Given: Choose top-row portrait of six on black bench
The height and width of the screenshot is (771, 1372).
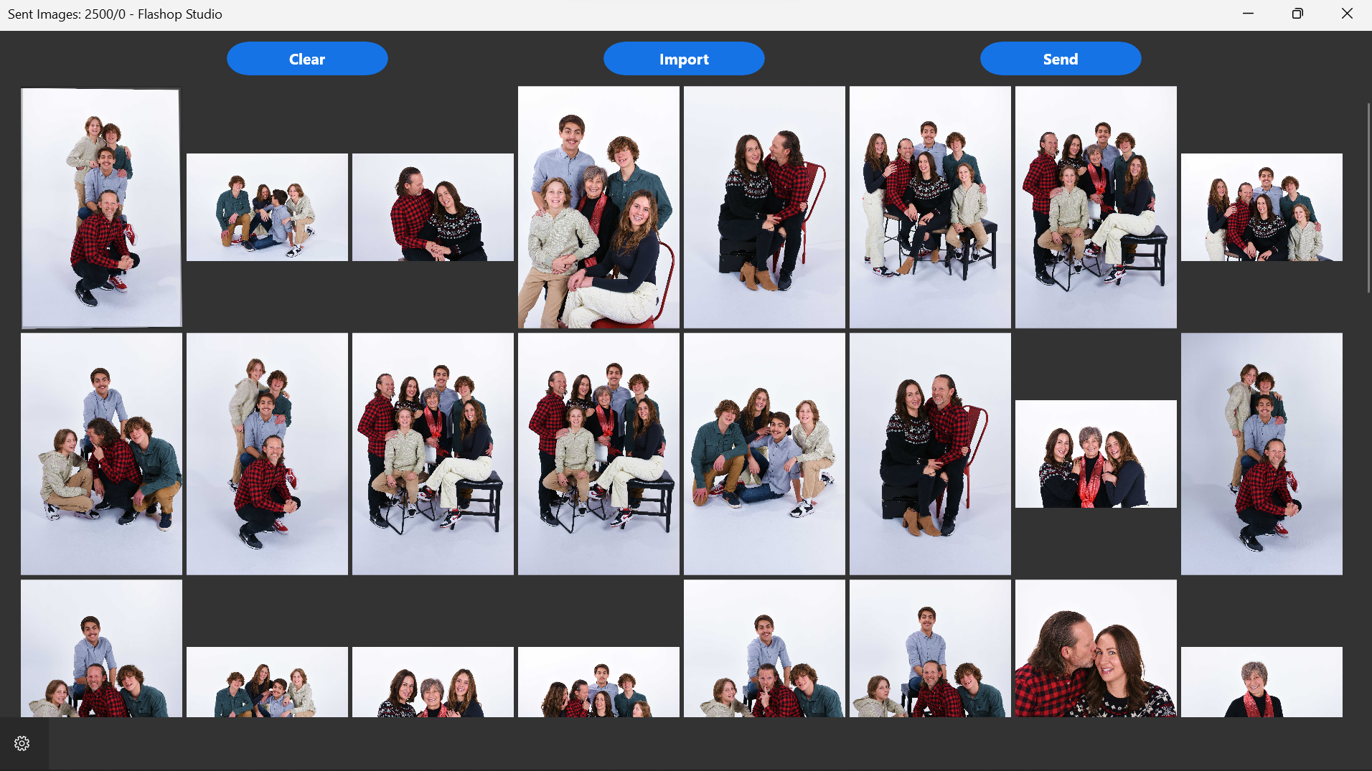Looking at the screenshot, I should click(x=930, y=207).
